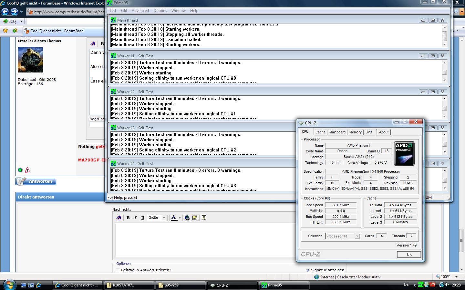Open the Prime95 Advanced menu

(x=140, y=11)
